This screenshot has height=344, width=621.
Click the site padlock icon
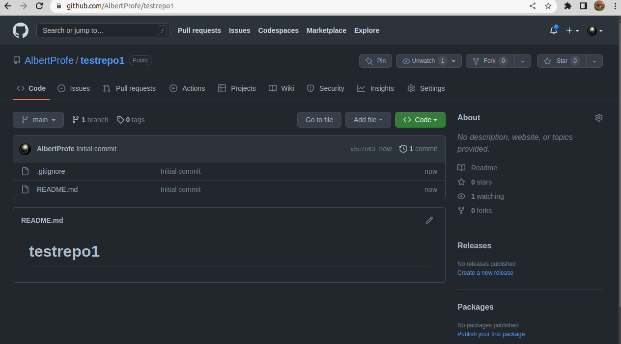tap(59, 6)
